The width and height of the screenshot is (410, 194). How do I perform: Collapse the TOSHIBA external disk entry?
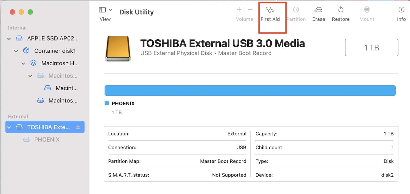(x=9, y=127)
